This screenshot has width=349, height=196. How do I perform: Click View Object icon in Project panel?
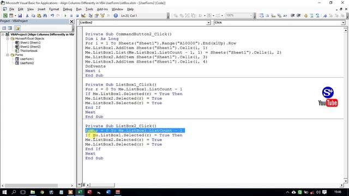(x=10, y=28)
